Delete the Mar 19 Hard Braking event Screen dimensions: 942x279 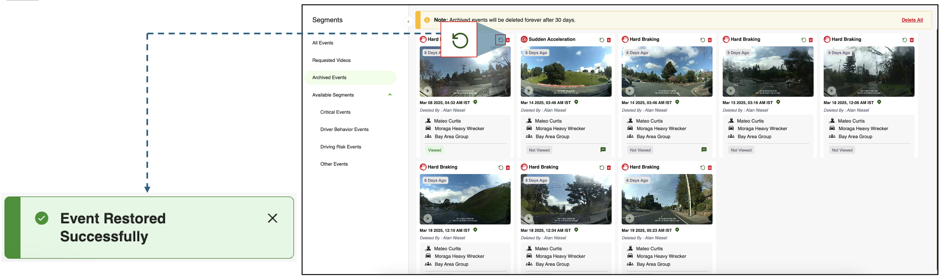point(710,168)
